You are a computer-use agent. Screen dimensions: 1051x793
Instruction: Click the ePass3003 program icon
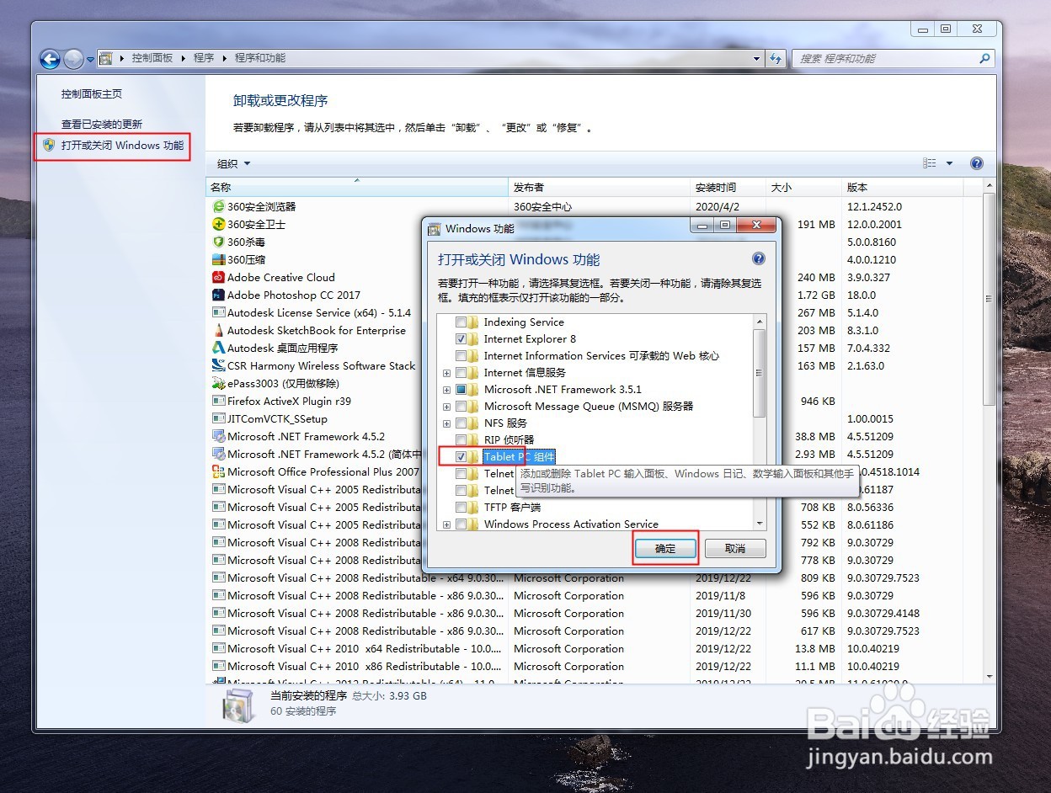219,383
